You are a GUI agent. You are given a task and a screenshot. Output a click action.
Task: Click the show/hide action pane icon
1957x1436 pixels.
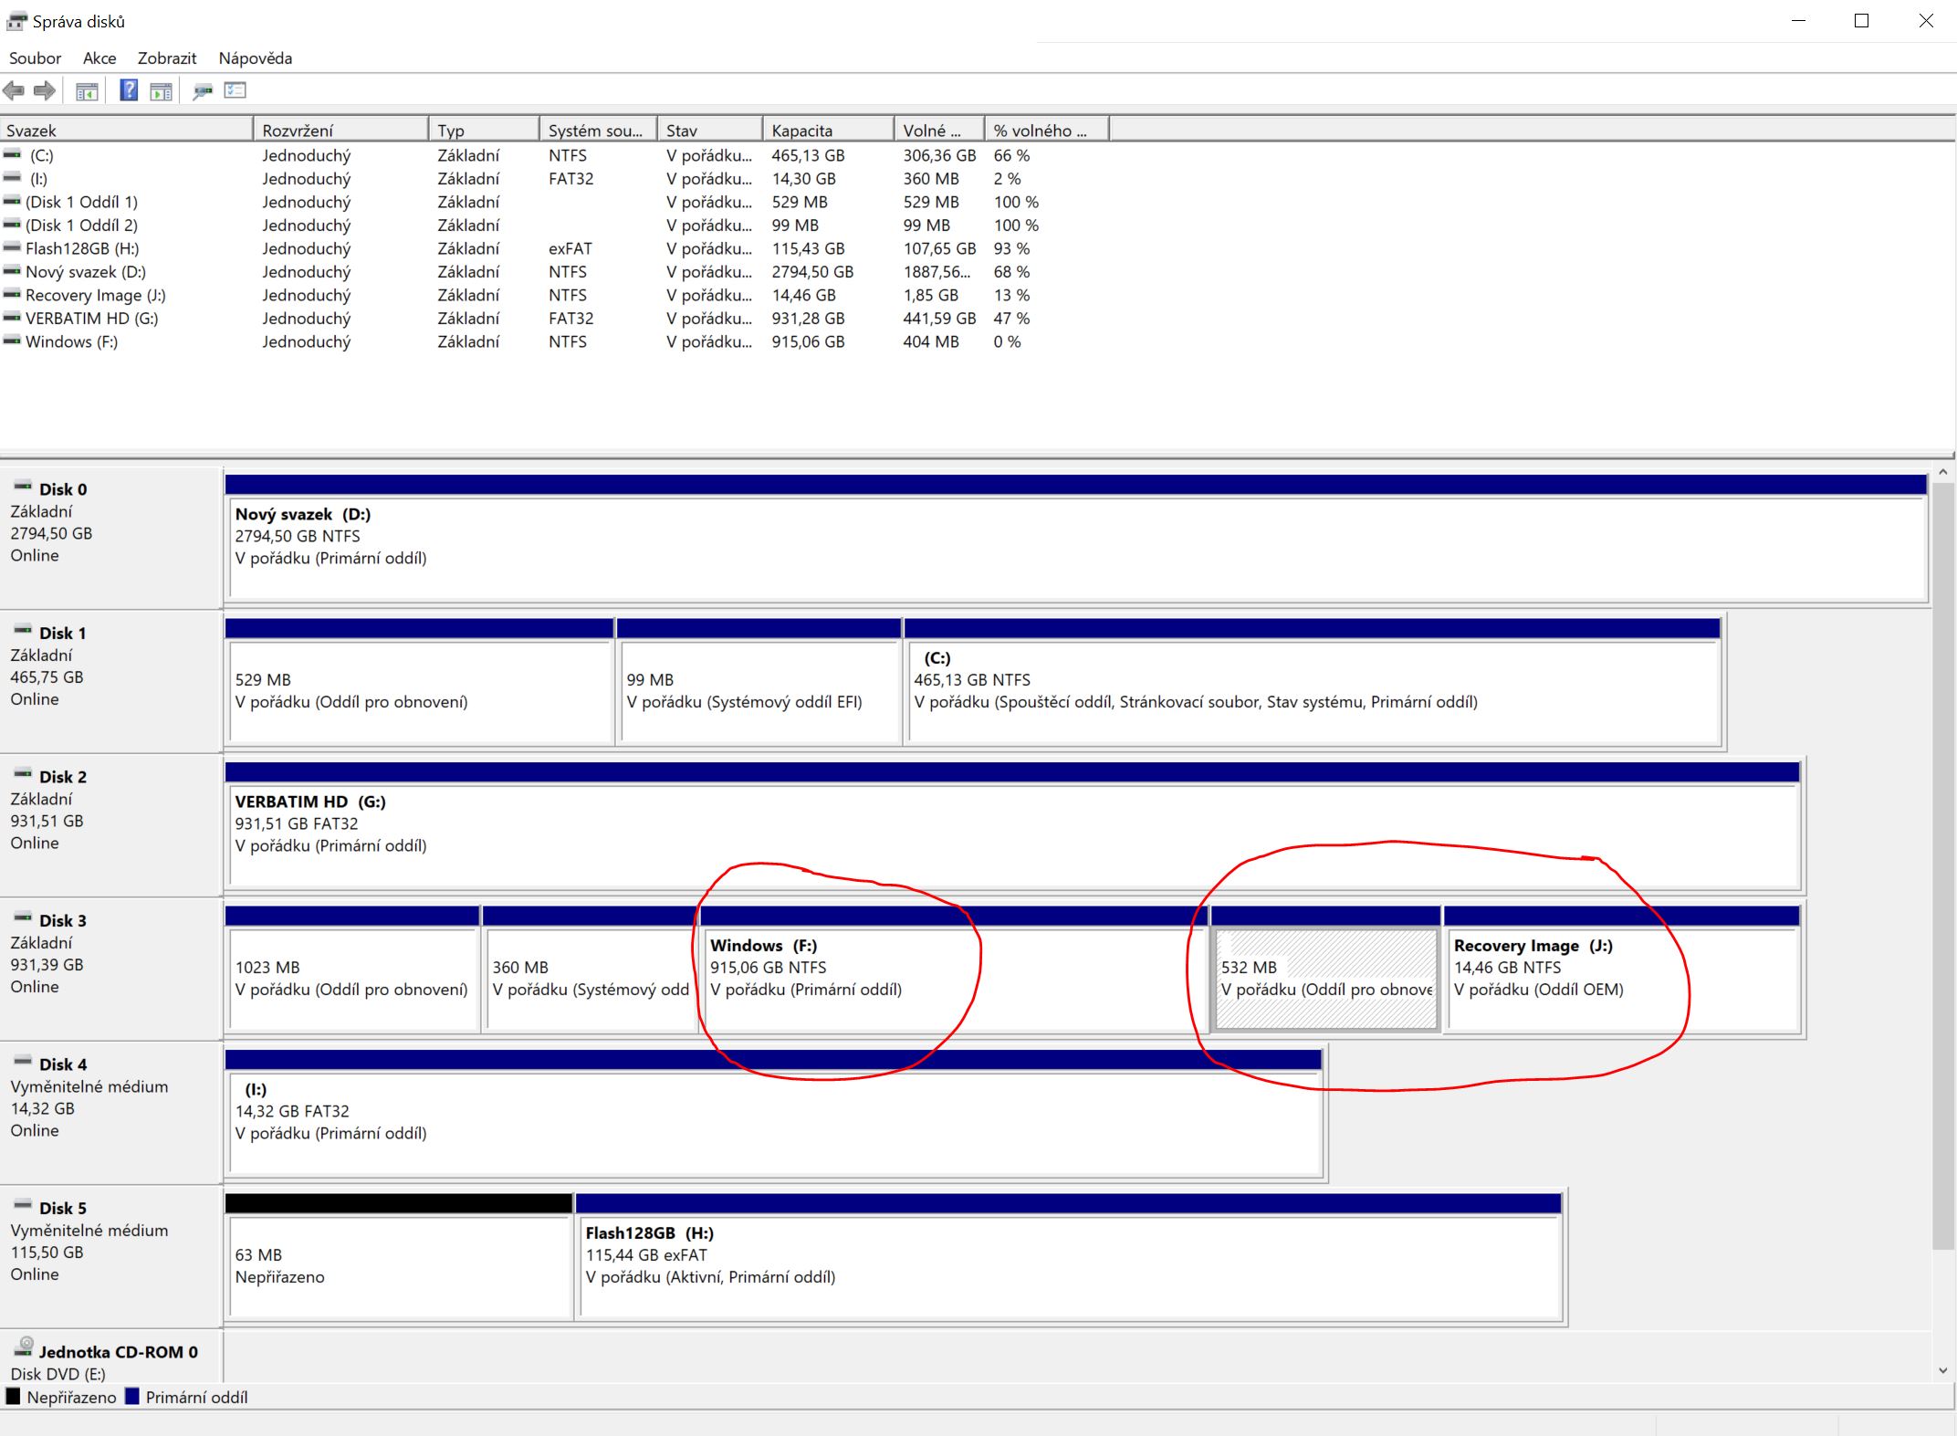(x=161, y=91)
